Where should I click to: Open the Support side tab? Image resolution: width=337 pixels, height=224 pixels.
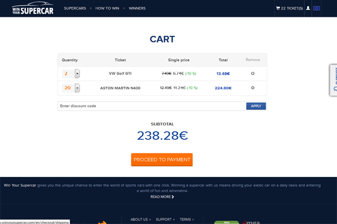pos(334,80)
